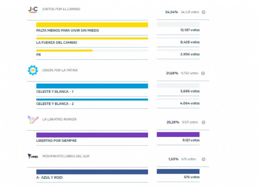The width and height of the screenshot is (260, 188).
Task: Click the navy bar above A- AZUL Y ROJO
Action: tap(92, 172)
